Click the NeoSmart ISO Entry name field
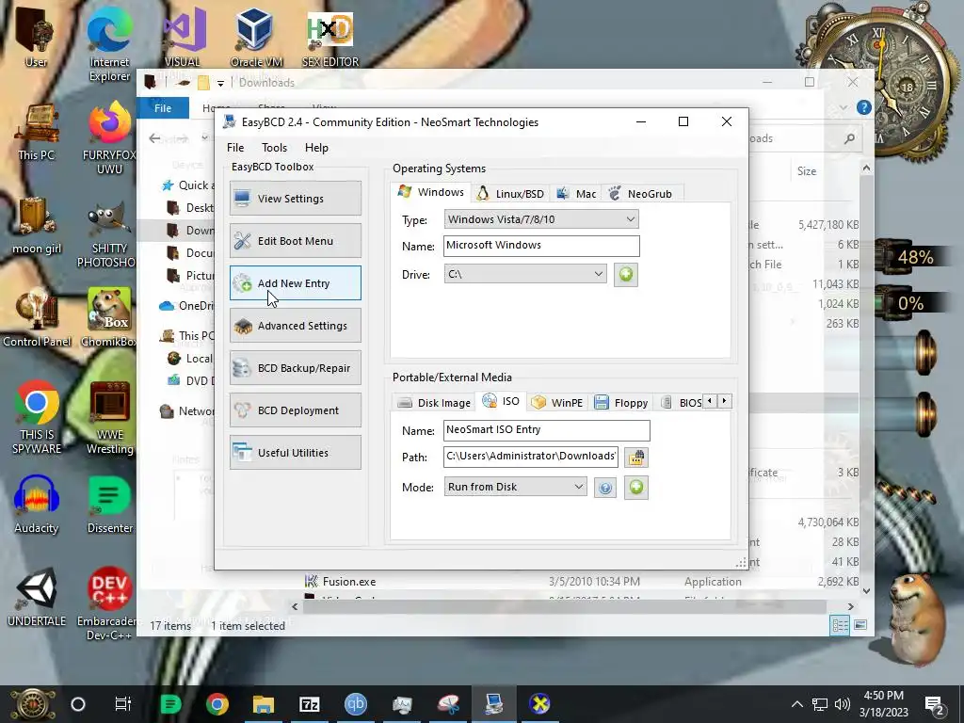 pos(546,430)
